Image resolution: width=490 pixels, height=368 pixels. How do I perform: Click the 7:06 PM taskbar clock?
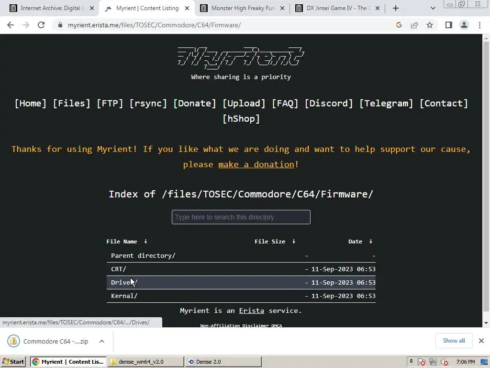(465, 362)
